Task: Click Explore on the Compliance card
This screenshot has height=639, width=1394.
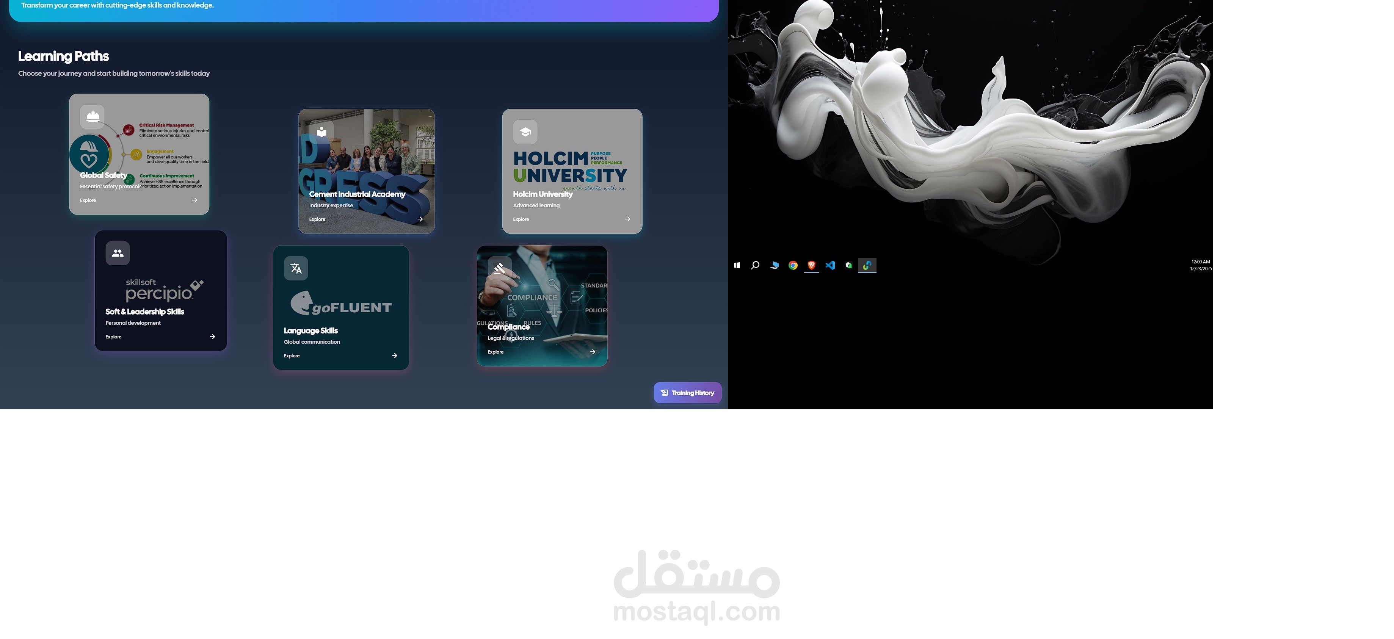Action: (495, 352)
